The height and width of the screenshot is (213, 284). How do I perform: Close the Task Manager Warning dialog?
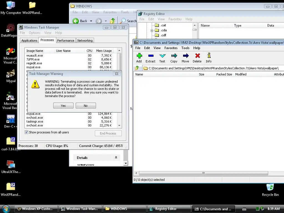[x=117, y=74]
